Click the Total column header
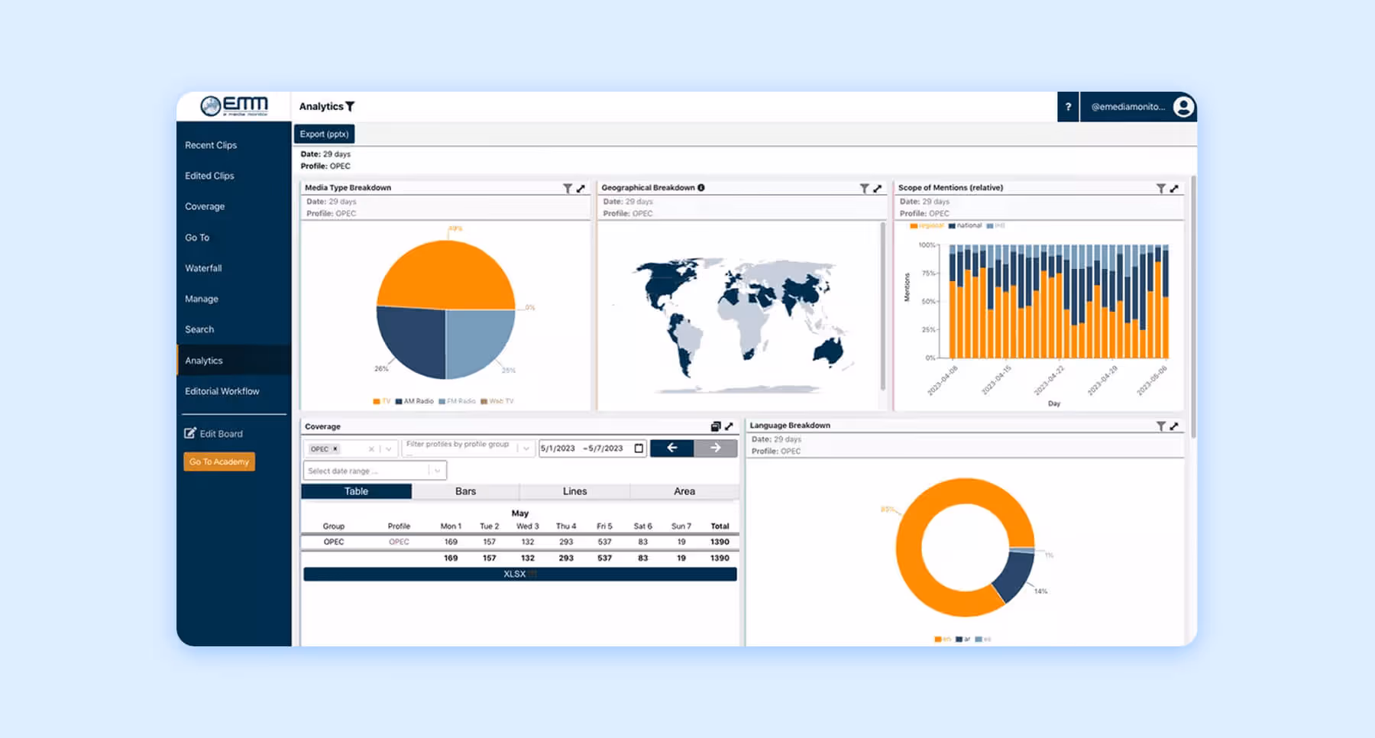Viewport: 1375px width, 738px height. [720, 526]
